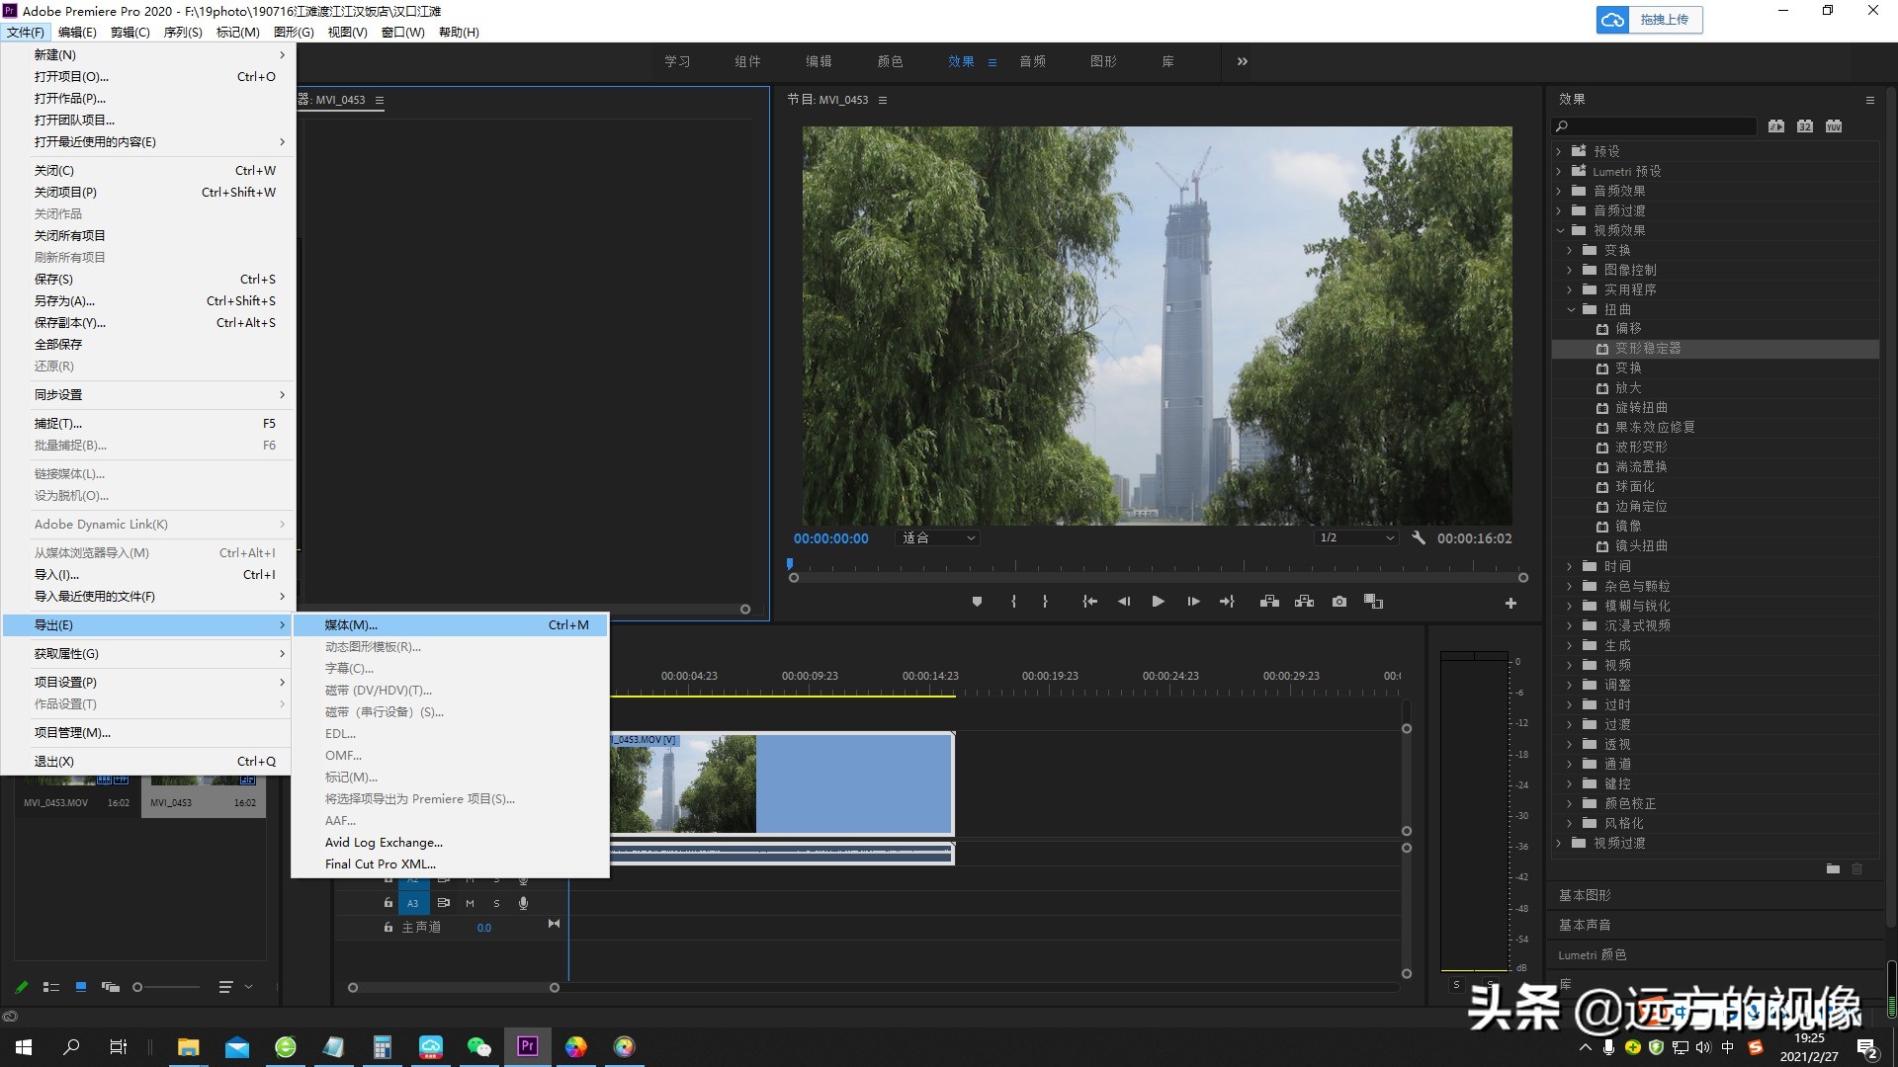Toggle A3 sync lock icon

(x=444, y=903)
